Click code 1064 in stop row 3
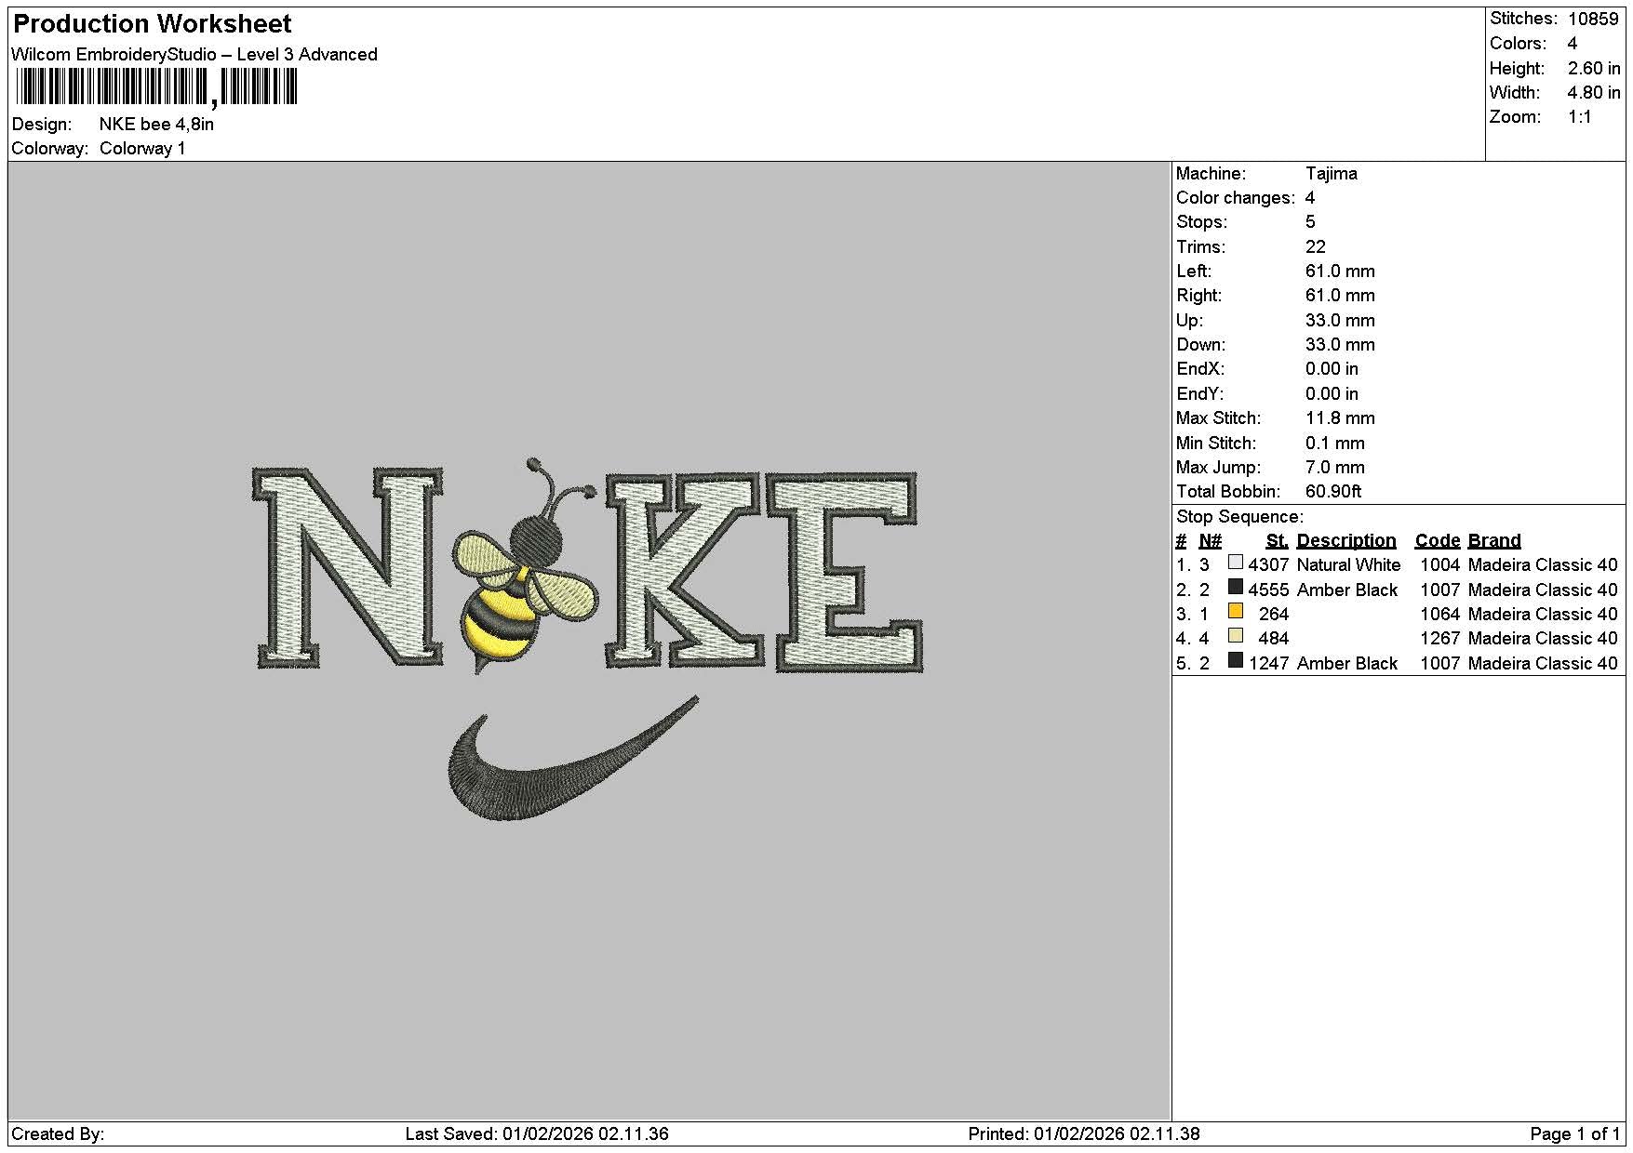This screenshot has width=1633, height=1153. tap(1439, 615)
